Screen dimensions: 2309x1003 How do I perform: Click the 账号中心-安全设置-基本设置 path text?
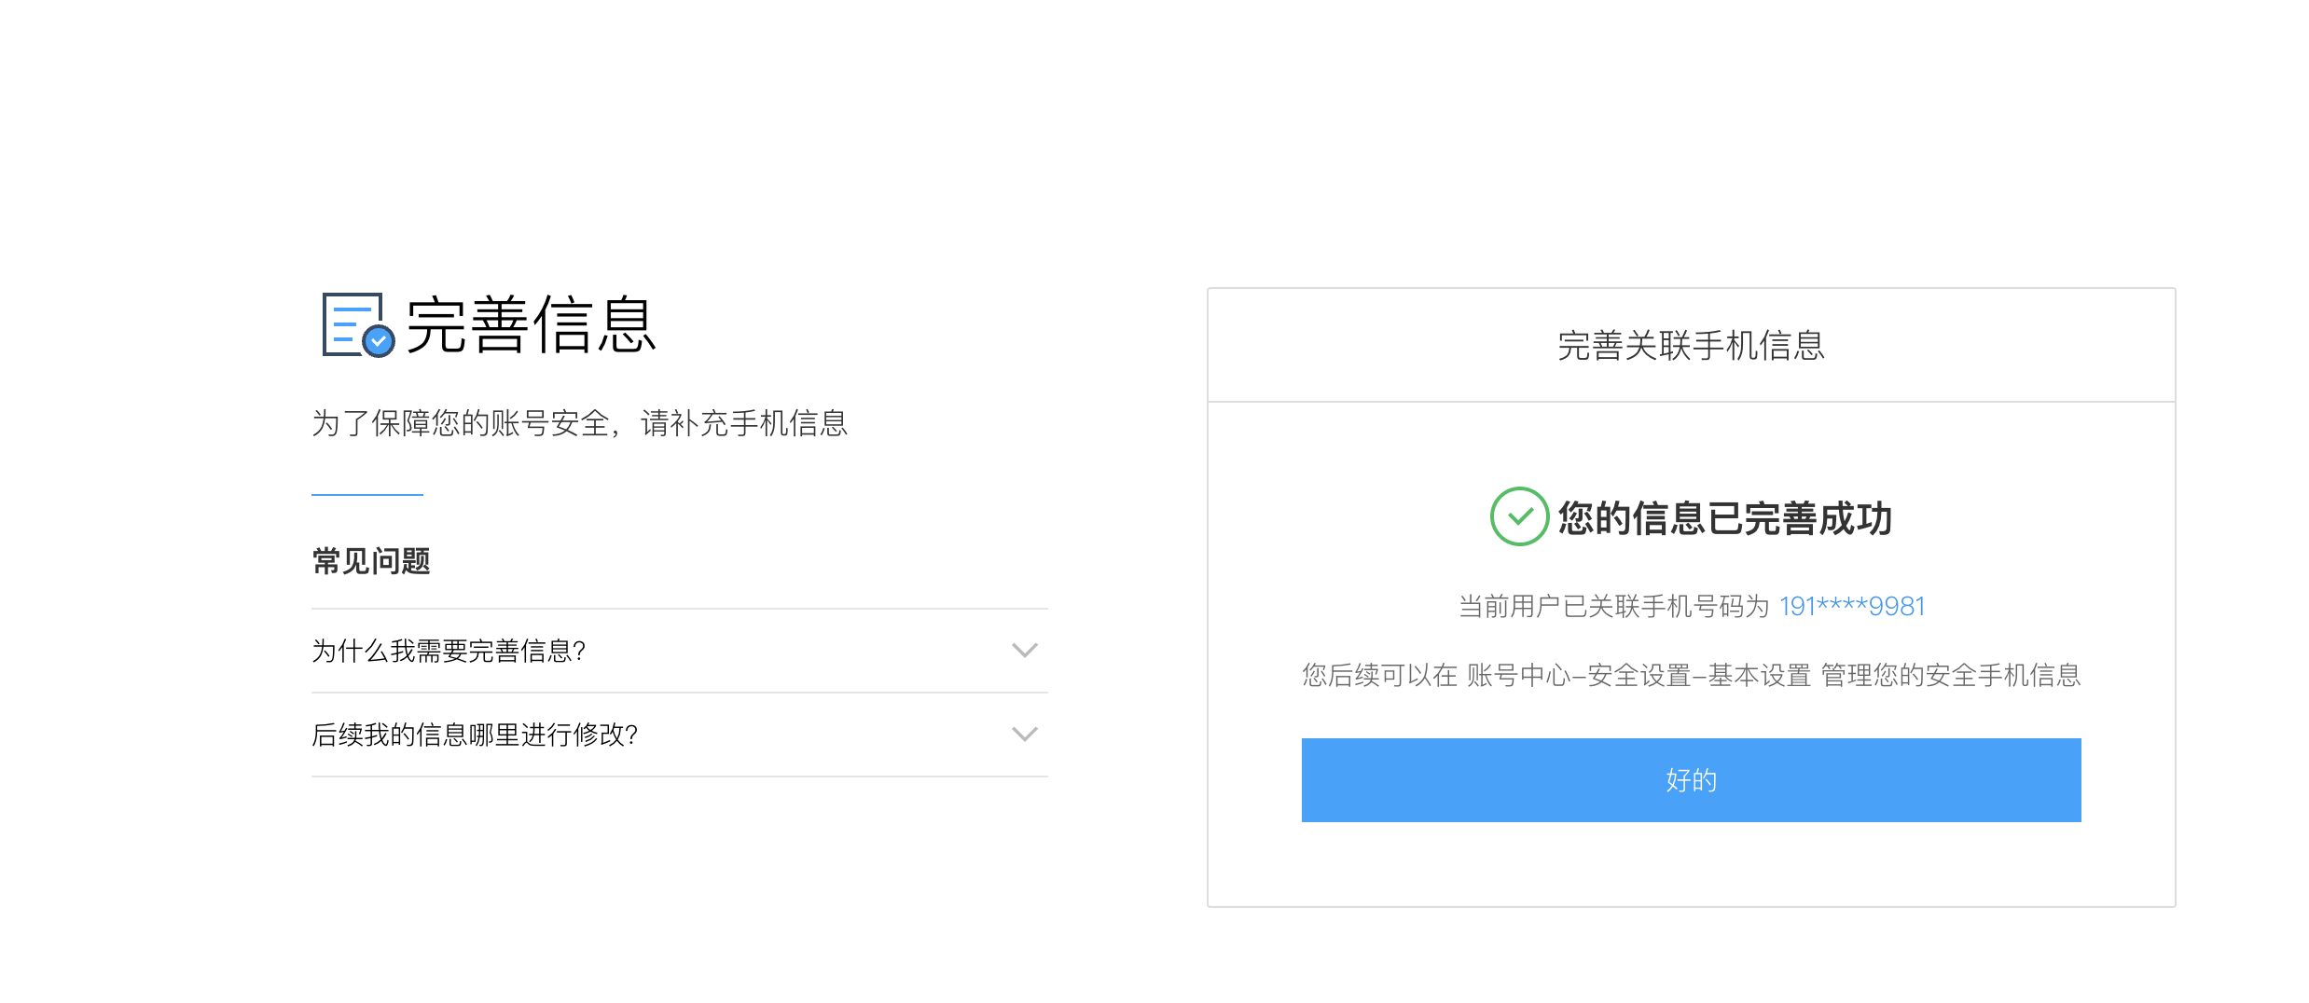coord(1638,676)
